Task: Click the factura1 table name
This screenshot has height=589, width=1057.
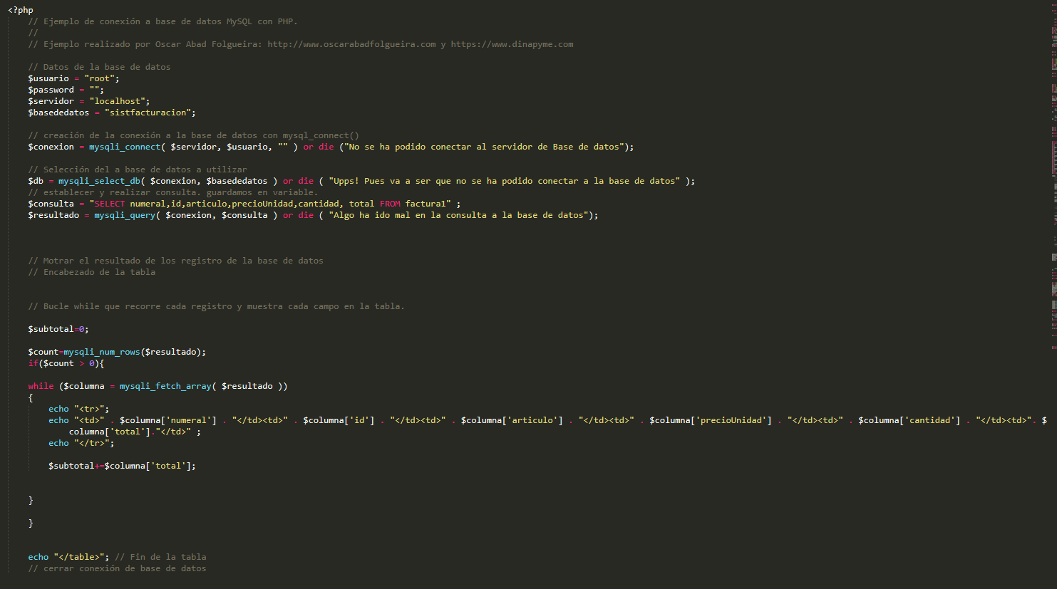Action: [x=426, y=204]
